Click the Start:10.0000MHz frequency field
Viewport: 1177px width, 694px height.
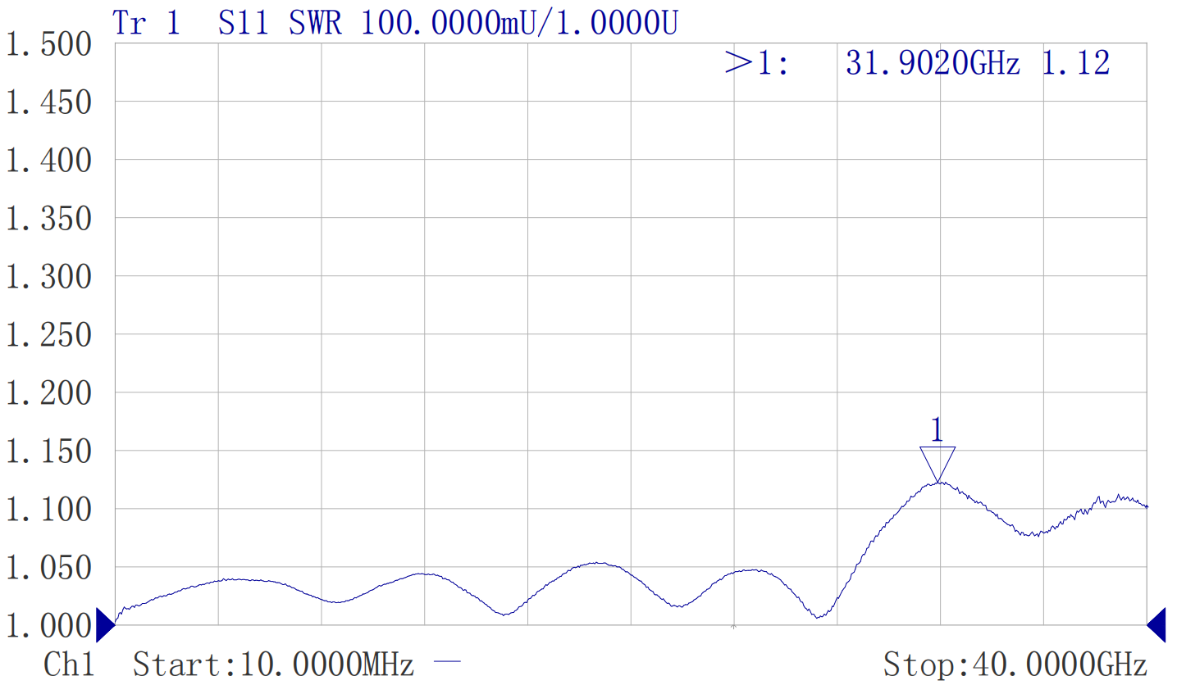[273, 665]
